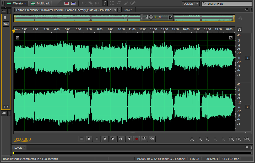The width and height of the screenshot is (255, 163).
Task: Select the Spot Healing Brush tool
Action: (x=133, y=3)
